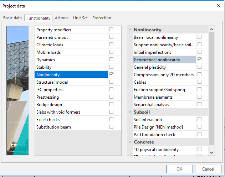
Task: Open the Actions tab
Action: tap(62, 18)
